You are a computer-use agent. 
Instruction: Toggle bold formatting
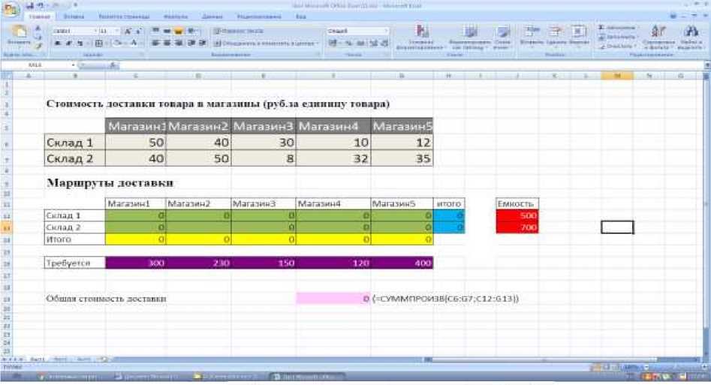point(58,43)
